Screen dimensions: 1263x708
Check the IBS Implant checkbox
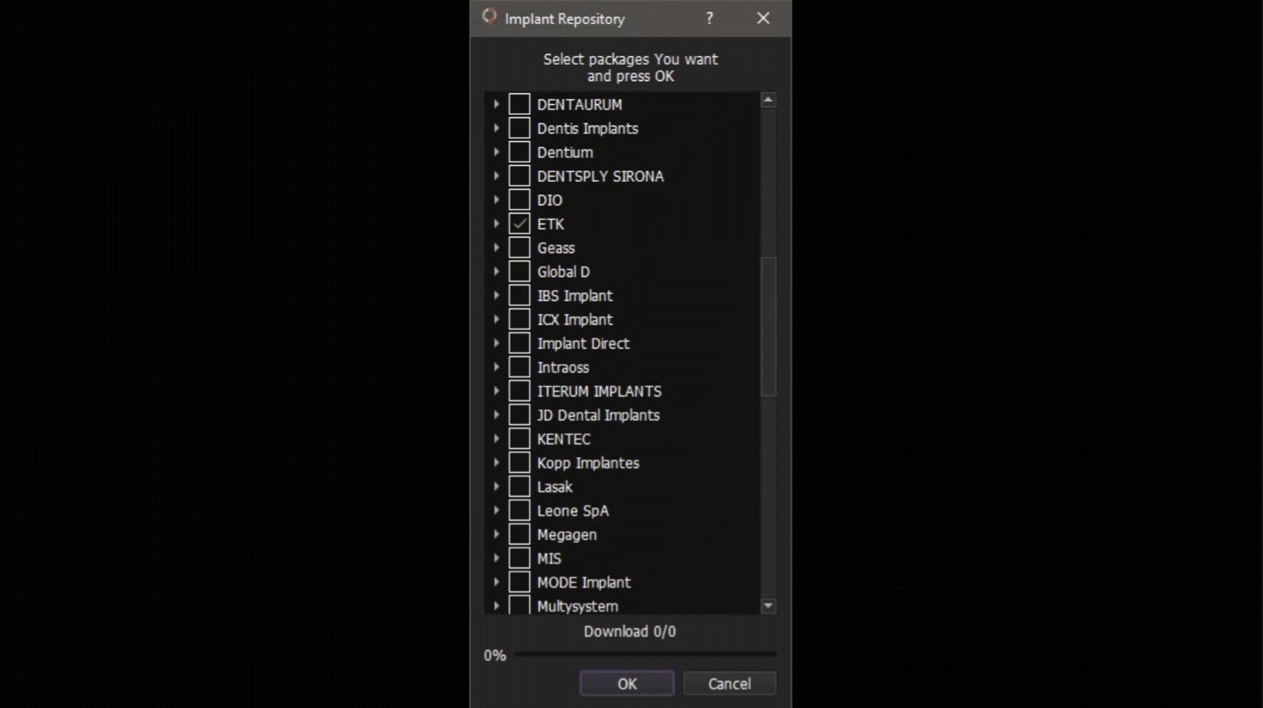pos(520,295)
